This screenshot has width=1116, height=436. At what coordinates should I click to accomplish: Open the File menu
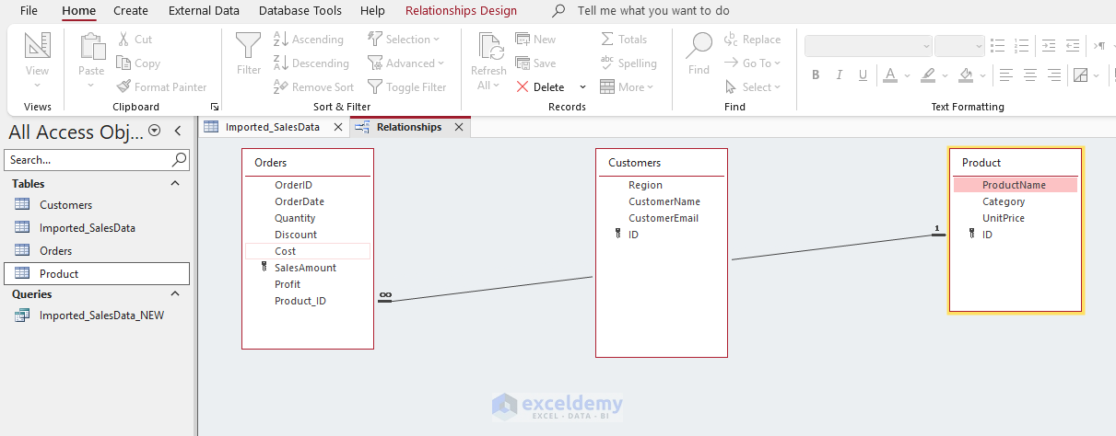[29, 11]
